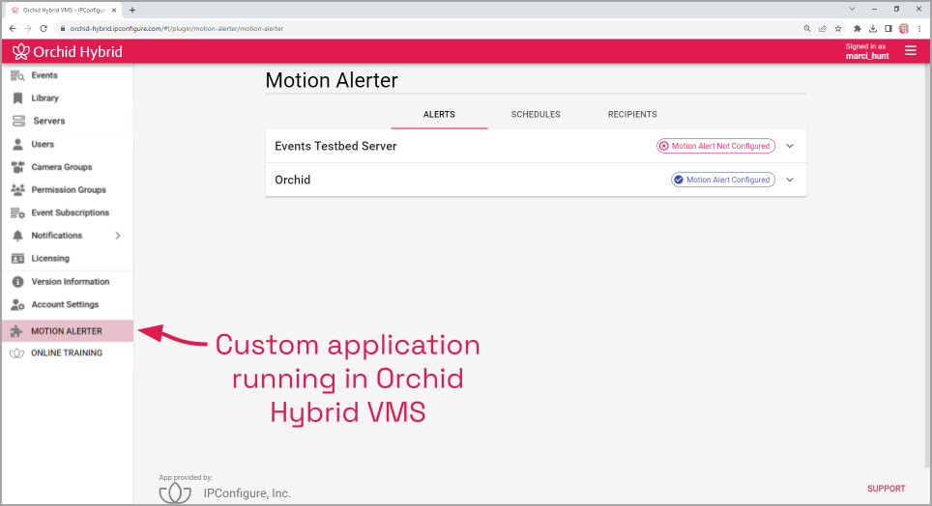This screenshot has width=932, height=506.
Task: Select MOTION ALERTER in the sidebar
Action: [67, 331]
